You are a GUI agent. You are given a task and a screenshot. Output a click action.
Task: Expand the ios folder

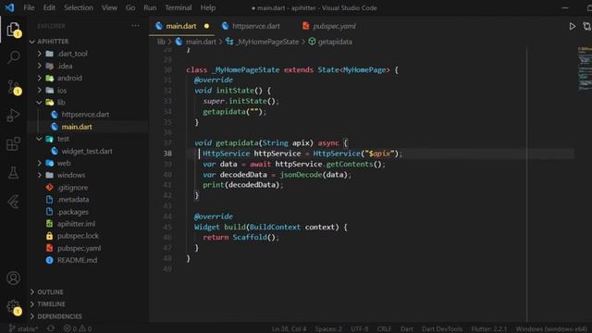[x=61, y=91]
